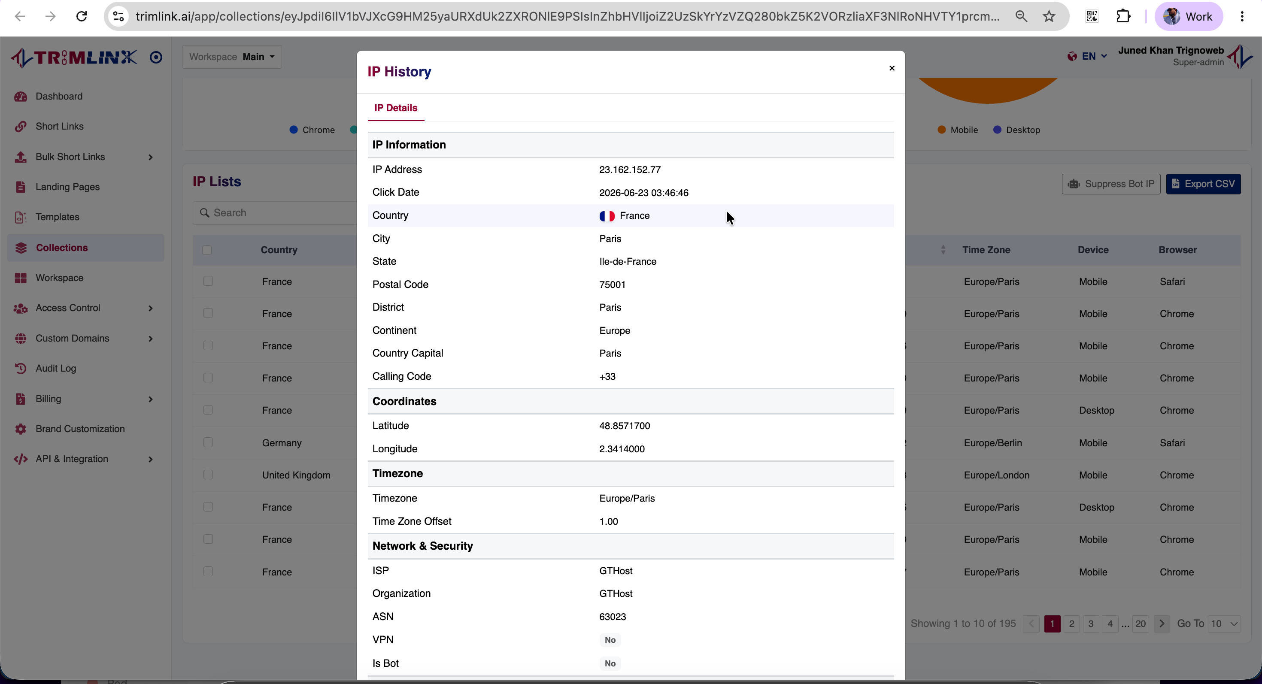Screen dimensions: 1262x684
Task: Click the QR code icon in browser toolbar
Action: click(x=1092, y=16)
